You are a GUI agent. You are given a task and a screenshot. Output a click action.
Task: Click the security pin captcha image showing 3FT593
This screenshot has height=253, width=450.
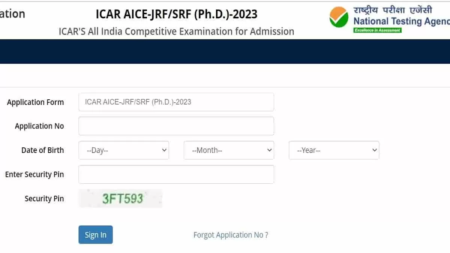120,198
